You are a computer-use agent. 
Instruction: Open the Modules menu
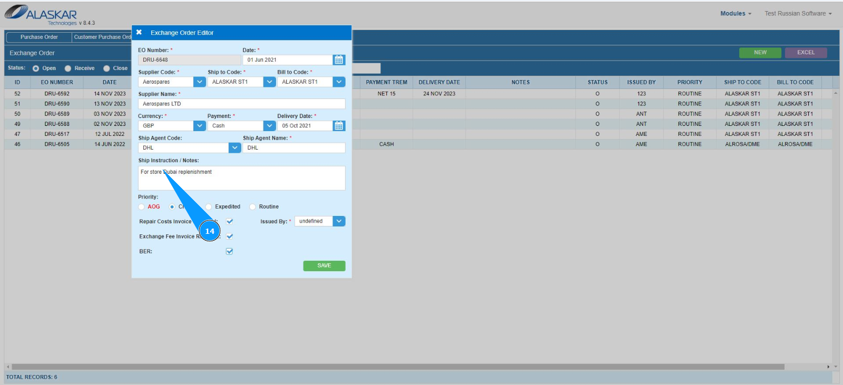tap(736, 14)
